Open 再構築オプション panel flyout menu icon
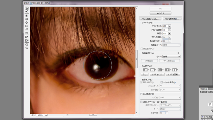 click(x=178, y=53)
